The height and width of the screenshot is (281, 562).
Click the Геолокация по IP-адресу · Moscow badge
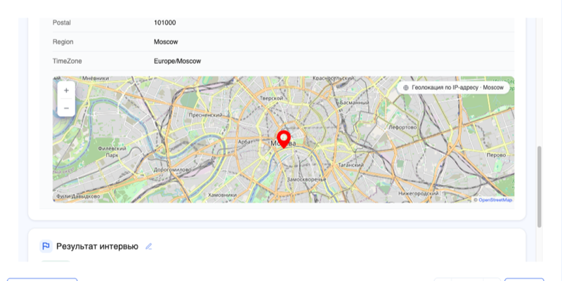(x=453, y=87)
